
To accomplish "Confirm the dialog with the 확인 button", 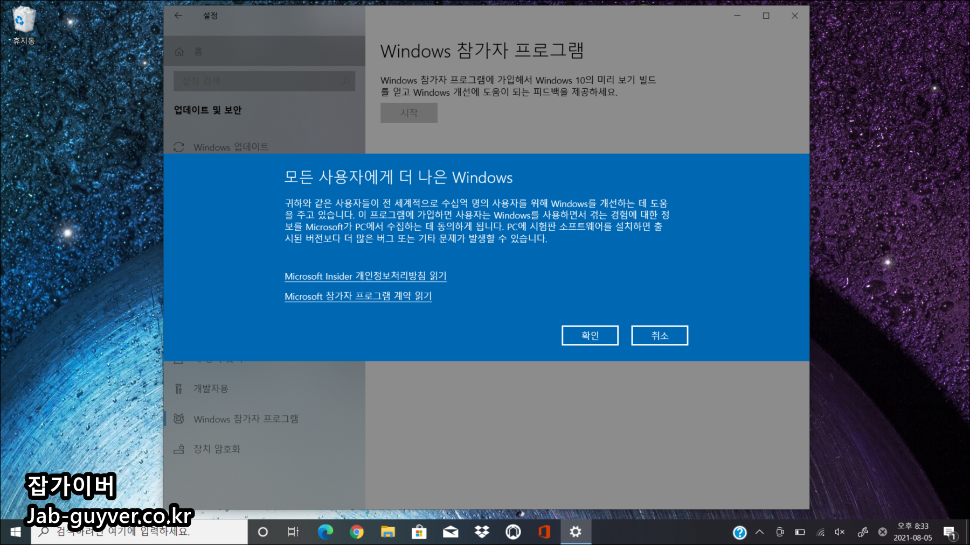I will click(x=590, y=335).
